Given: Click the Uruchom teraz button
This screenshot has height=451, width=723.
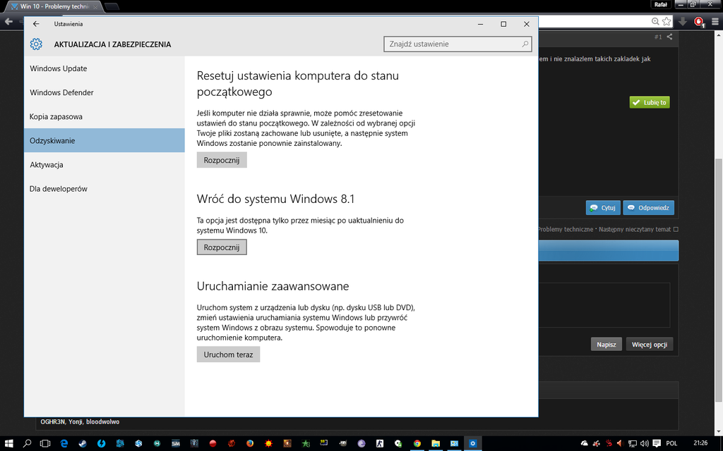Looking at the screenshot, I should click(x=228, y=355).
